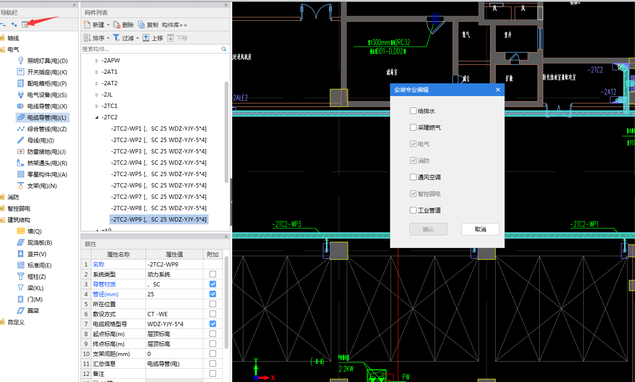Expand the 智控弱电 folder in navigation bar
This screenshot has height=382, width=635.
2,208
